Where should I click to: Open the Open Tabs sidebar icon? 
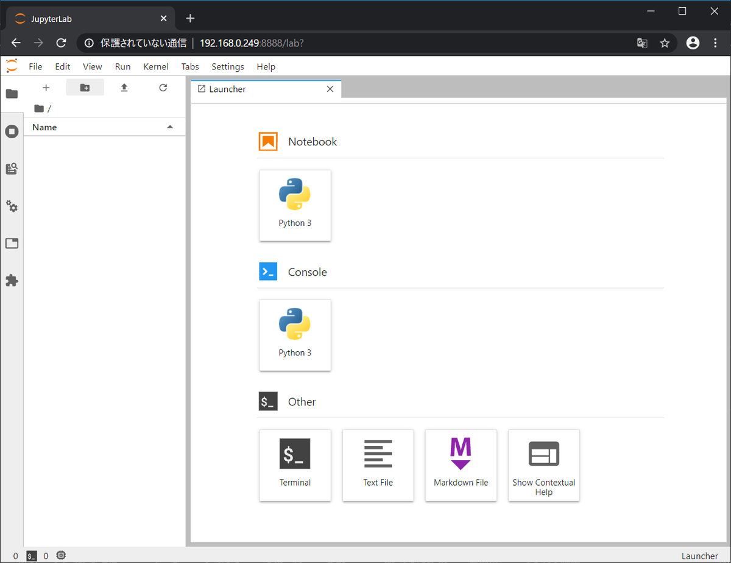(x=12, y=243)
